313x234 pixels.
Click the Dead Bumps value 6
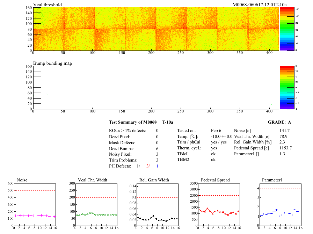coord(157,149)
